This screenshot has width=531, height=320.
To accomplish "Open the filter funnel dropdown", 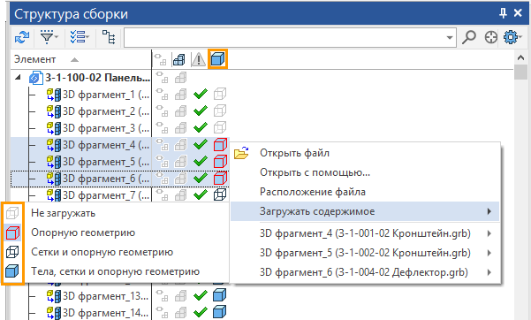I will [x=49, y=37].
